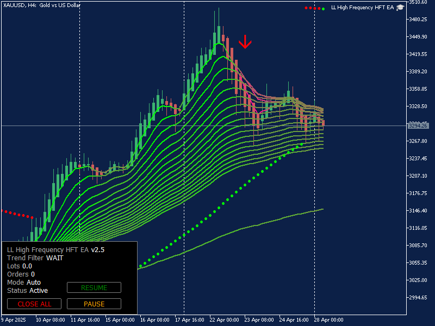Screen dimensions: 435x326
Task: Click the Status Active line
Action: (28, 291)
